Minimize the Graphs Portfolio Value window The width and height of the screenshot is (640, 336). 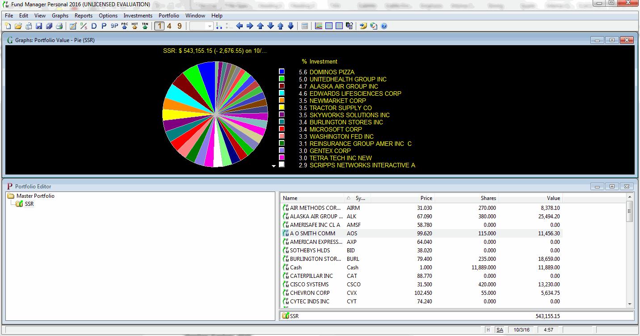coord(597,40)
